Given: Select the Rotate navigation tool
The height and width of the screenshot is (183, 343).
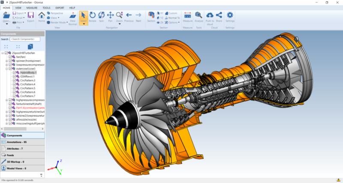Looking at the screenshot, I should (93, 17).
